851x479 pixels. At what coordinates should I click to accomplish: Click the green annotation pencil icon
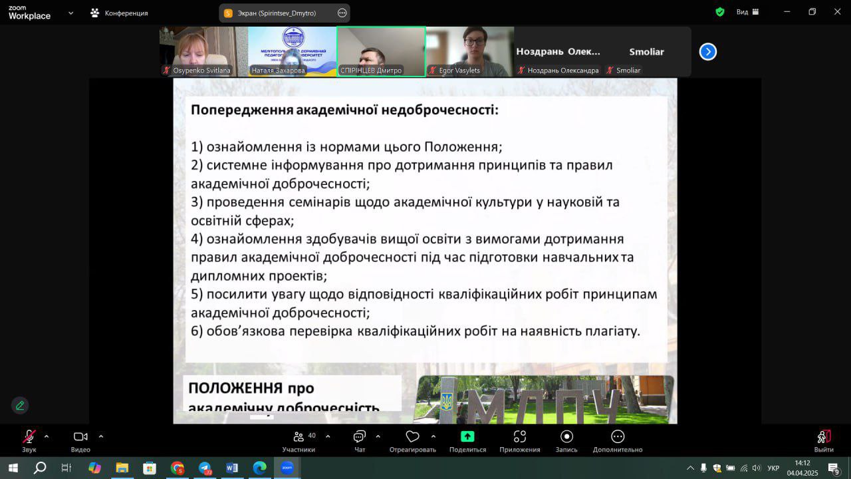point(20,405)
